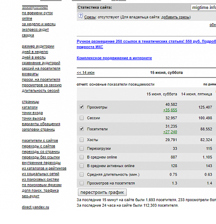Screen dimensions: 216x224
Task: Open Ручное размещение 250 ссылок ad link
Action: click(x=146, y=44)
